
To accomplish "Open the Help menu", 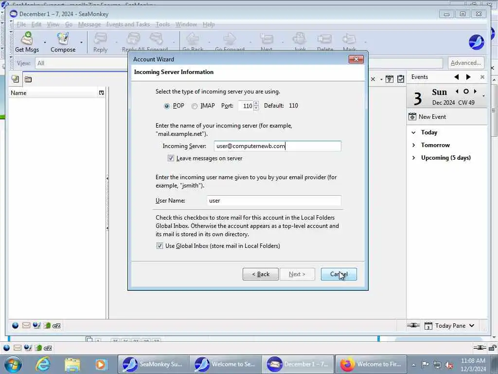I will click(x=209, y=24).
